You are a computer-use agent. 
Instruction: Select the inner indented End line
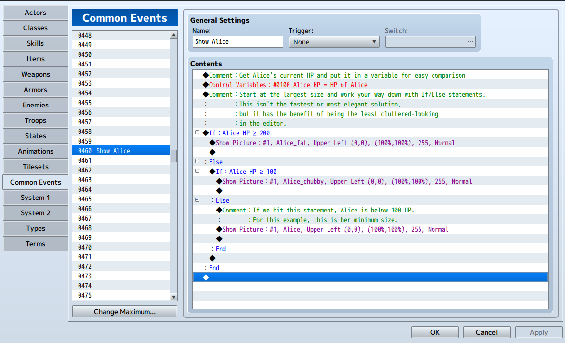click(x=370, y=249)
